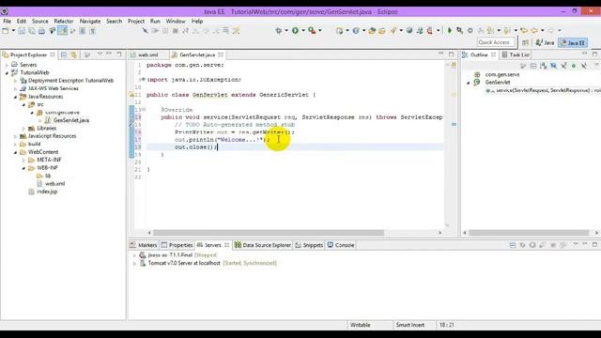Expand the Libraries node

click(x=23, y=129)
